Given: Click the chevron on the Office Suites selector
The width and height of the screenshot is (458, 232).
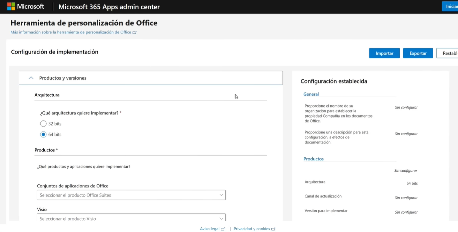Looking at the screenshot, I should pyautogui.click(x=221, y=195).
